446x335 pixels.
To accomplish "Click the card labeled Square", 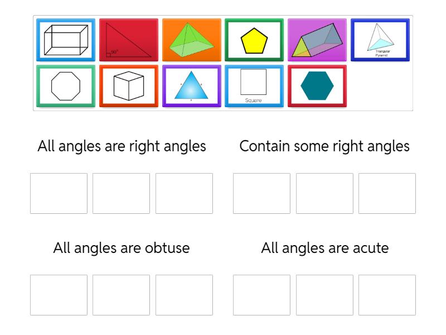I will (x=254, y=86).
